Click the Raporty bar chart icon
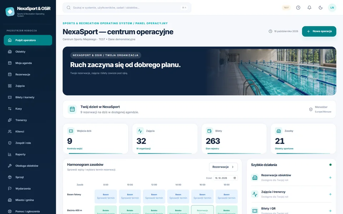Viewport: 343px width, 214px height. coord(10,154)
